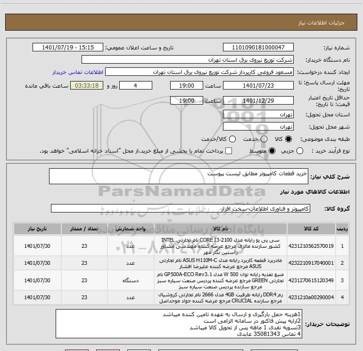Click the کد کالا column header
Screen dimensions: 363x351
311,229
